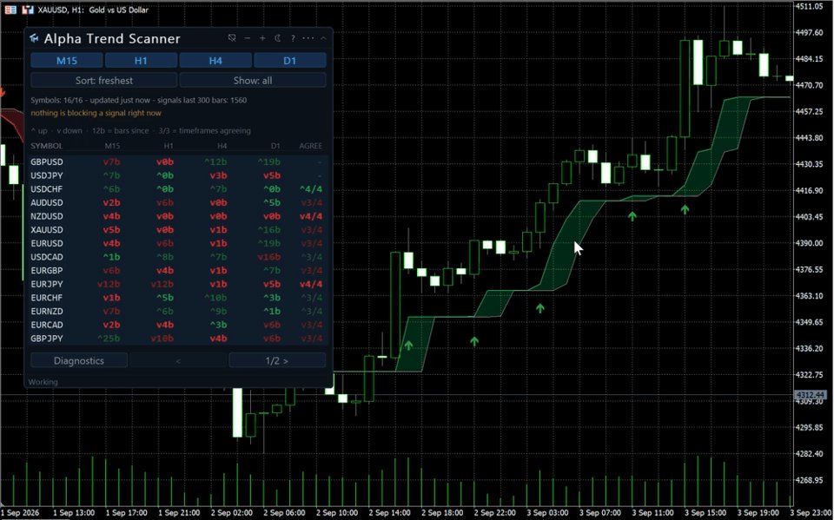Select the EURGBP row symbol
This screenshot has width=834, height=520.
[x=47, y=271]
